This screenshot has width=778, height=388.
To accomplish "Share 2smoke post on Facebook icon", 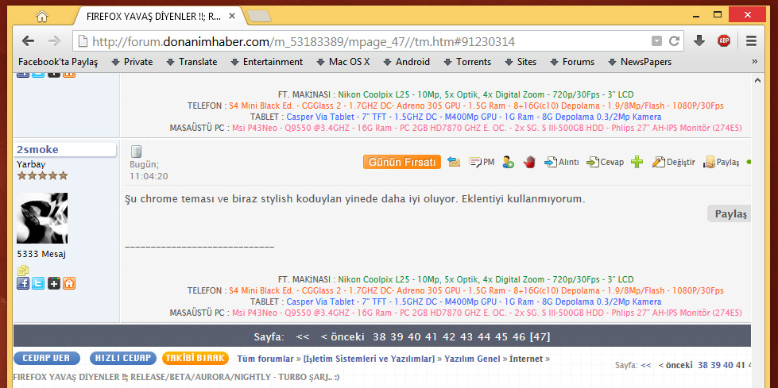I will point(23,283).
